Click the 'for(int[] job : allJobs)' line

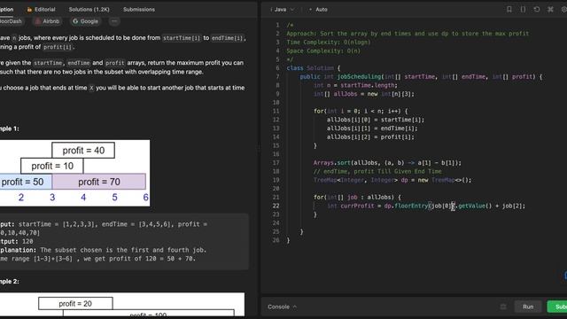[357, 197]
